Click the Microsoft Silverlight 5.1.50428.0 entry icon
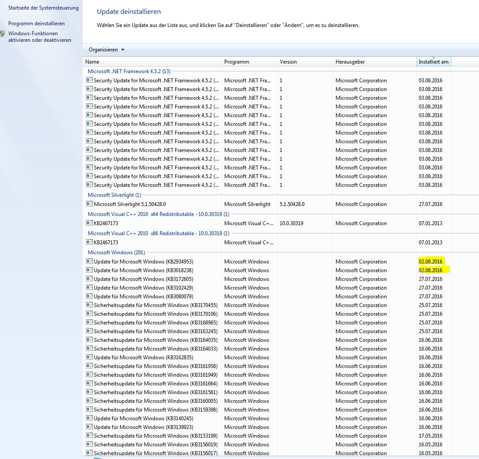This screenshot has height=459, width=479. 90,204
